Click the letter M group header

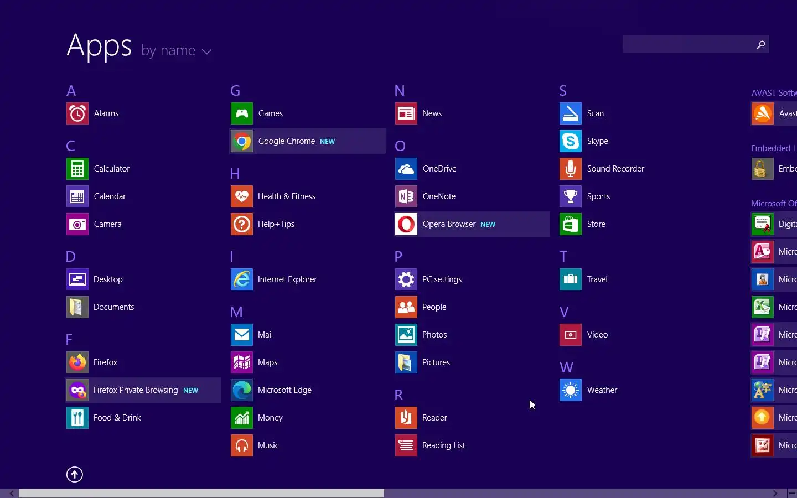[x=237, y=312]
